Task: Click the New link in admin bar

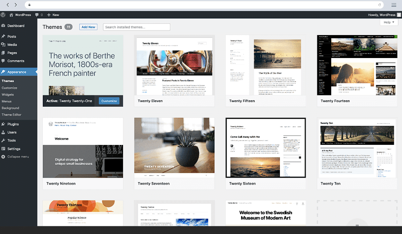Action: 55,15
